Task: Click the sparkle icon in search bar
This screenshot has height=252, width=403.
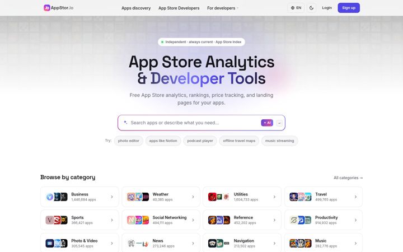Action: [125, 123]
